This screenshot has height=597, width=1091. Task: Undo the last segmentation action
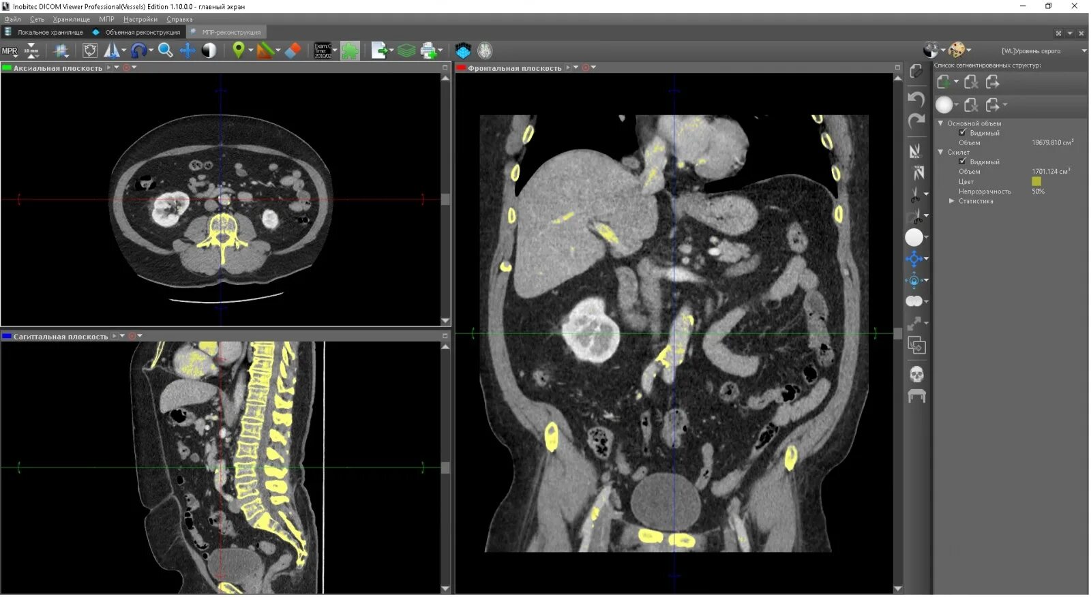click(x=916, y=99)
